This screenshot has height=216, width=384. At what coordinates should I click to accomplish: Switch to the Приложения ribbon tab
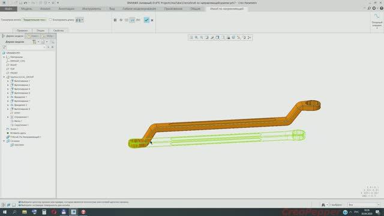point(173,9)
